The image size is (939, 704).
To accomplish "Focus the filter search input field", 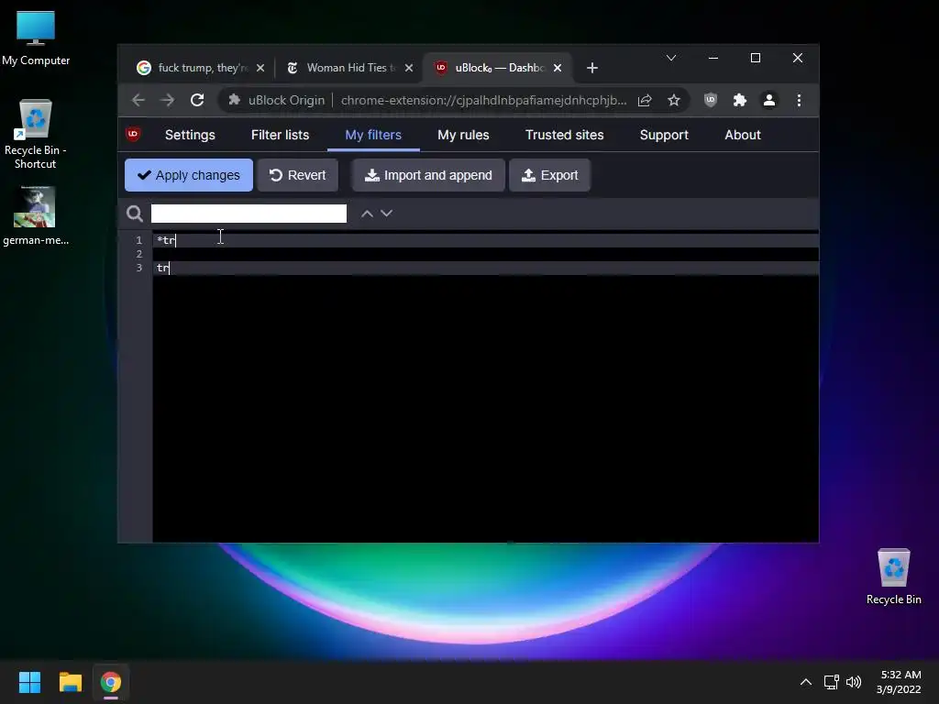I will click(x=249, y=213).
